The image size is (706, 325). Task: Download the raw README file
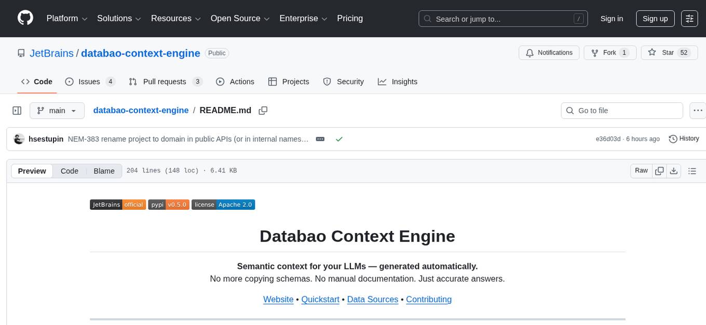point(674,170)
